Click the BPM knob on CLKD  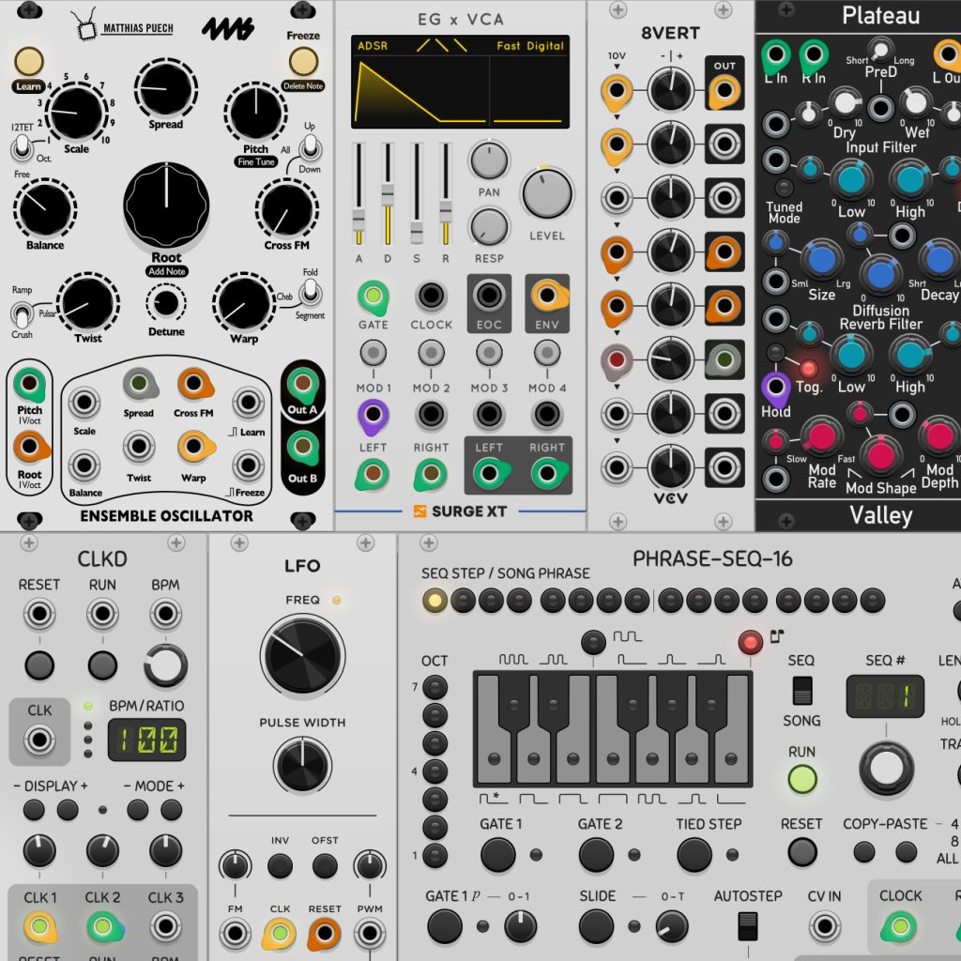(x=165, y=665)
